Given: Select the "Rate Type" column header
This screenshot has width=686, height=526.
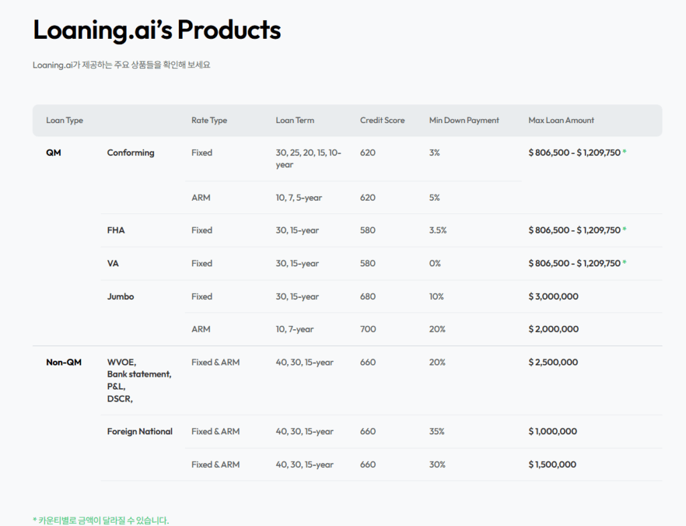Looking at the screenshot, I should tap(209, 120).
